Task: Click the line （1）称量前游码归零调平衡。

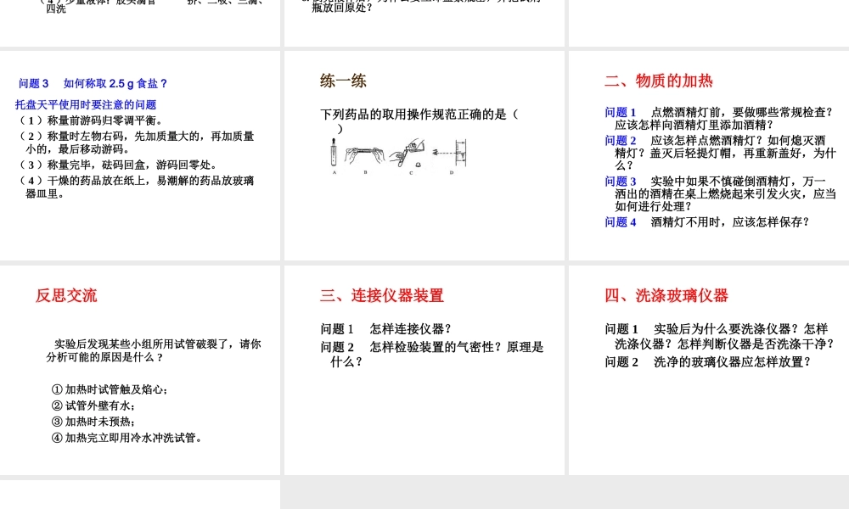Action: tap(92, 120)
